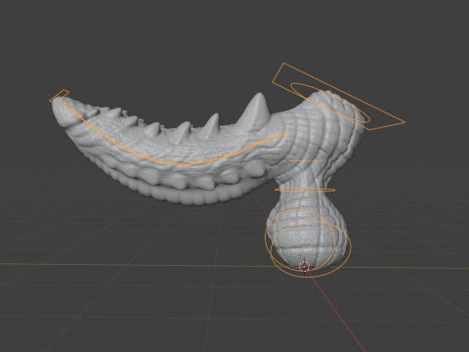This screenshot has width=469, height=352.
Task: Select the thin orange ring around the narrow neck
Action: (x=305, y=190)
